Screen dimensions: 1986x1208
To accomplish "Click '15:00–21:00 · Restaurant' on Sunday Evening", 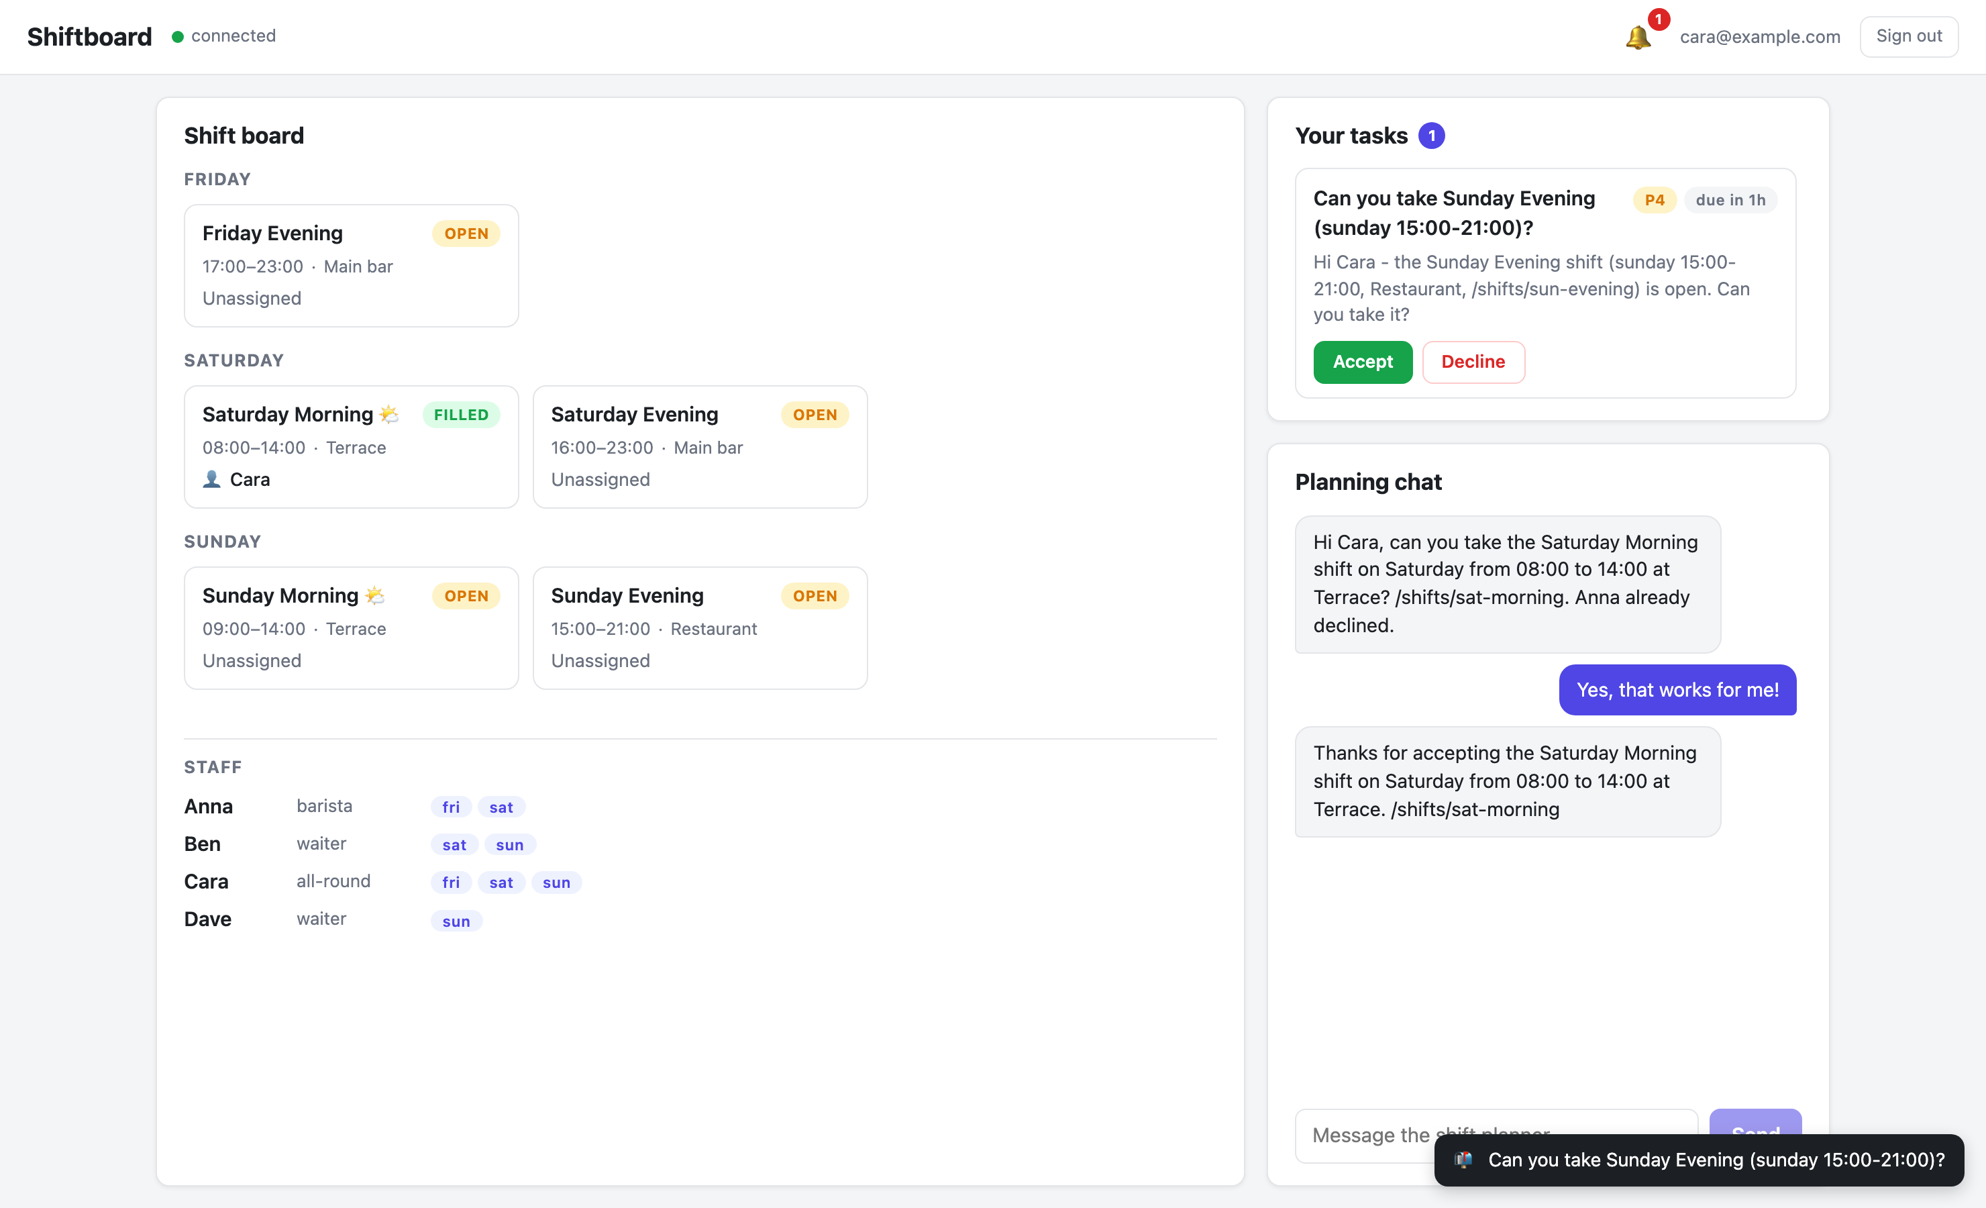I will click(x=654, y=629).
